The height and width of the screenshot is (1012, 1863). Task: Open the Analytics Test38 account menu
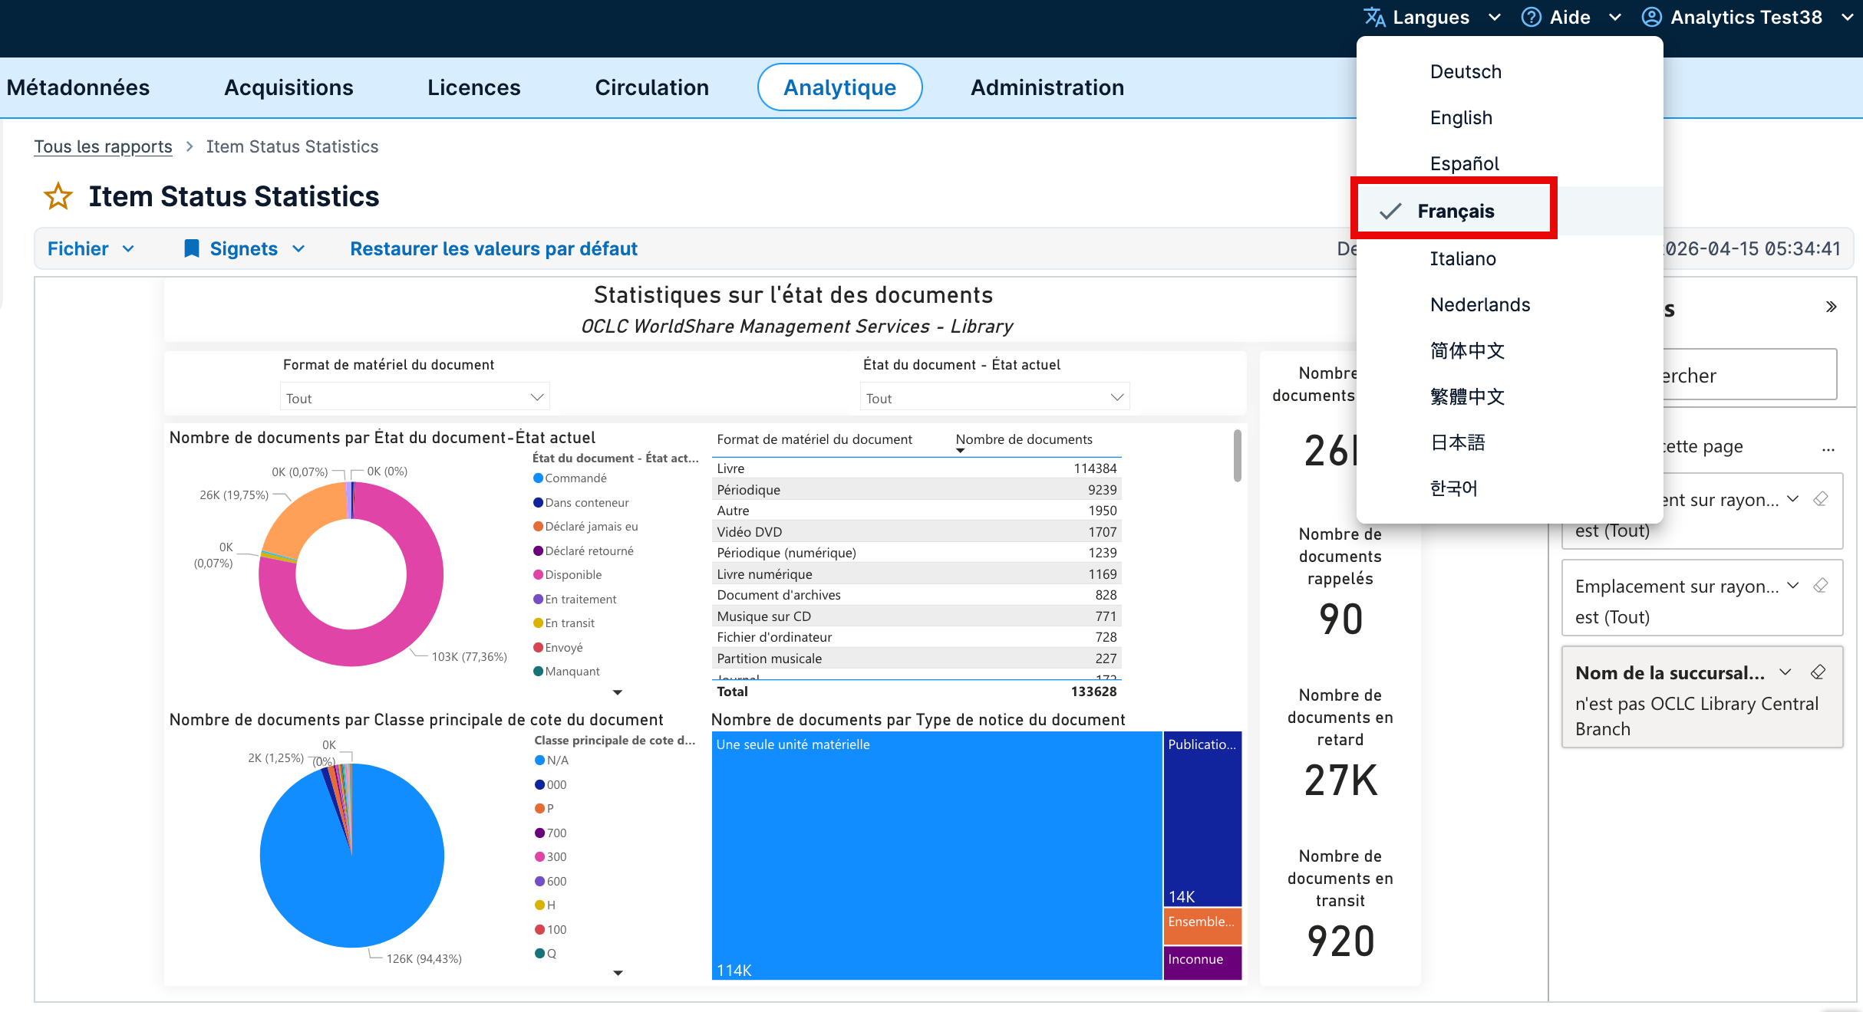pos(1748,17)
